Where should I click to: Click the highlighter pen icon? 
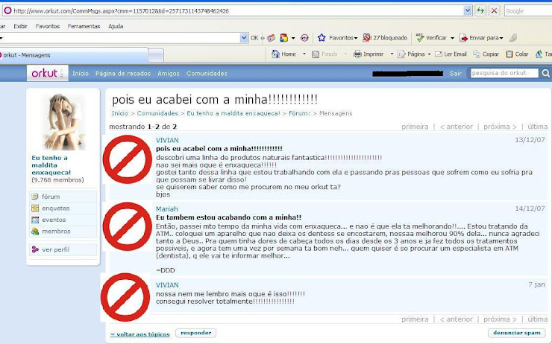click(513, 37)
